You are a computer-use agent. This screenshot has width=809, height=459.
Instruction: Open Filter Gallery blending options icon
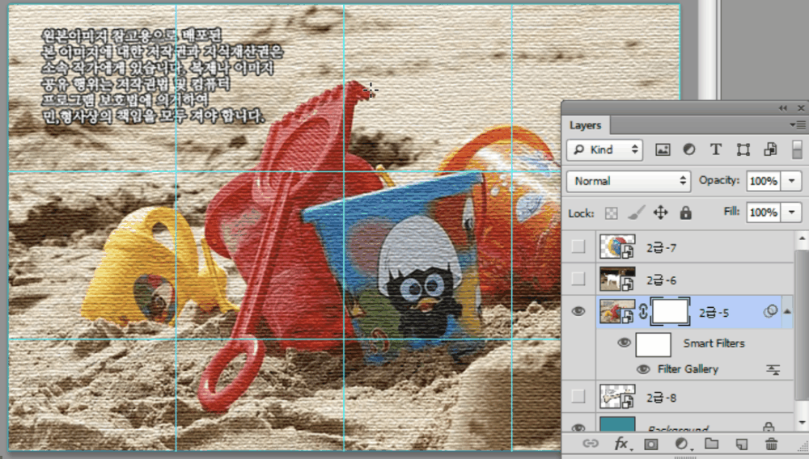point(773,369)
